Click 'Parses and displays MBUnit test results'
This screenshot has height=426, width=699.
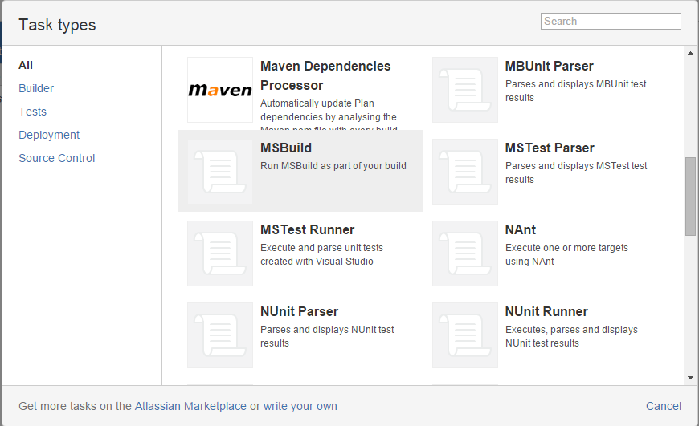575,91
